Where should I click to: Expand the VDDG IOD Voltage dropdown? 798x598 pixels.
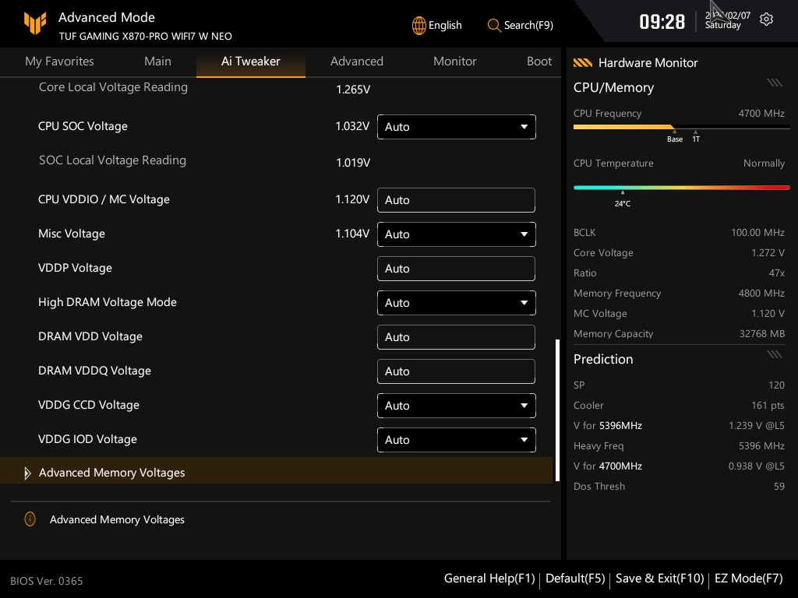[456, 440]
